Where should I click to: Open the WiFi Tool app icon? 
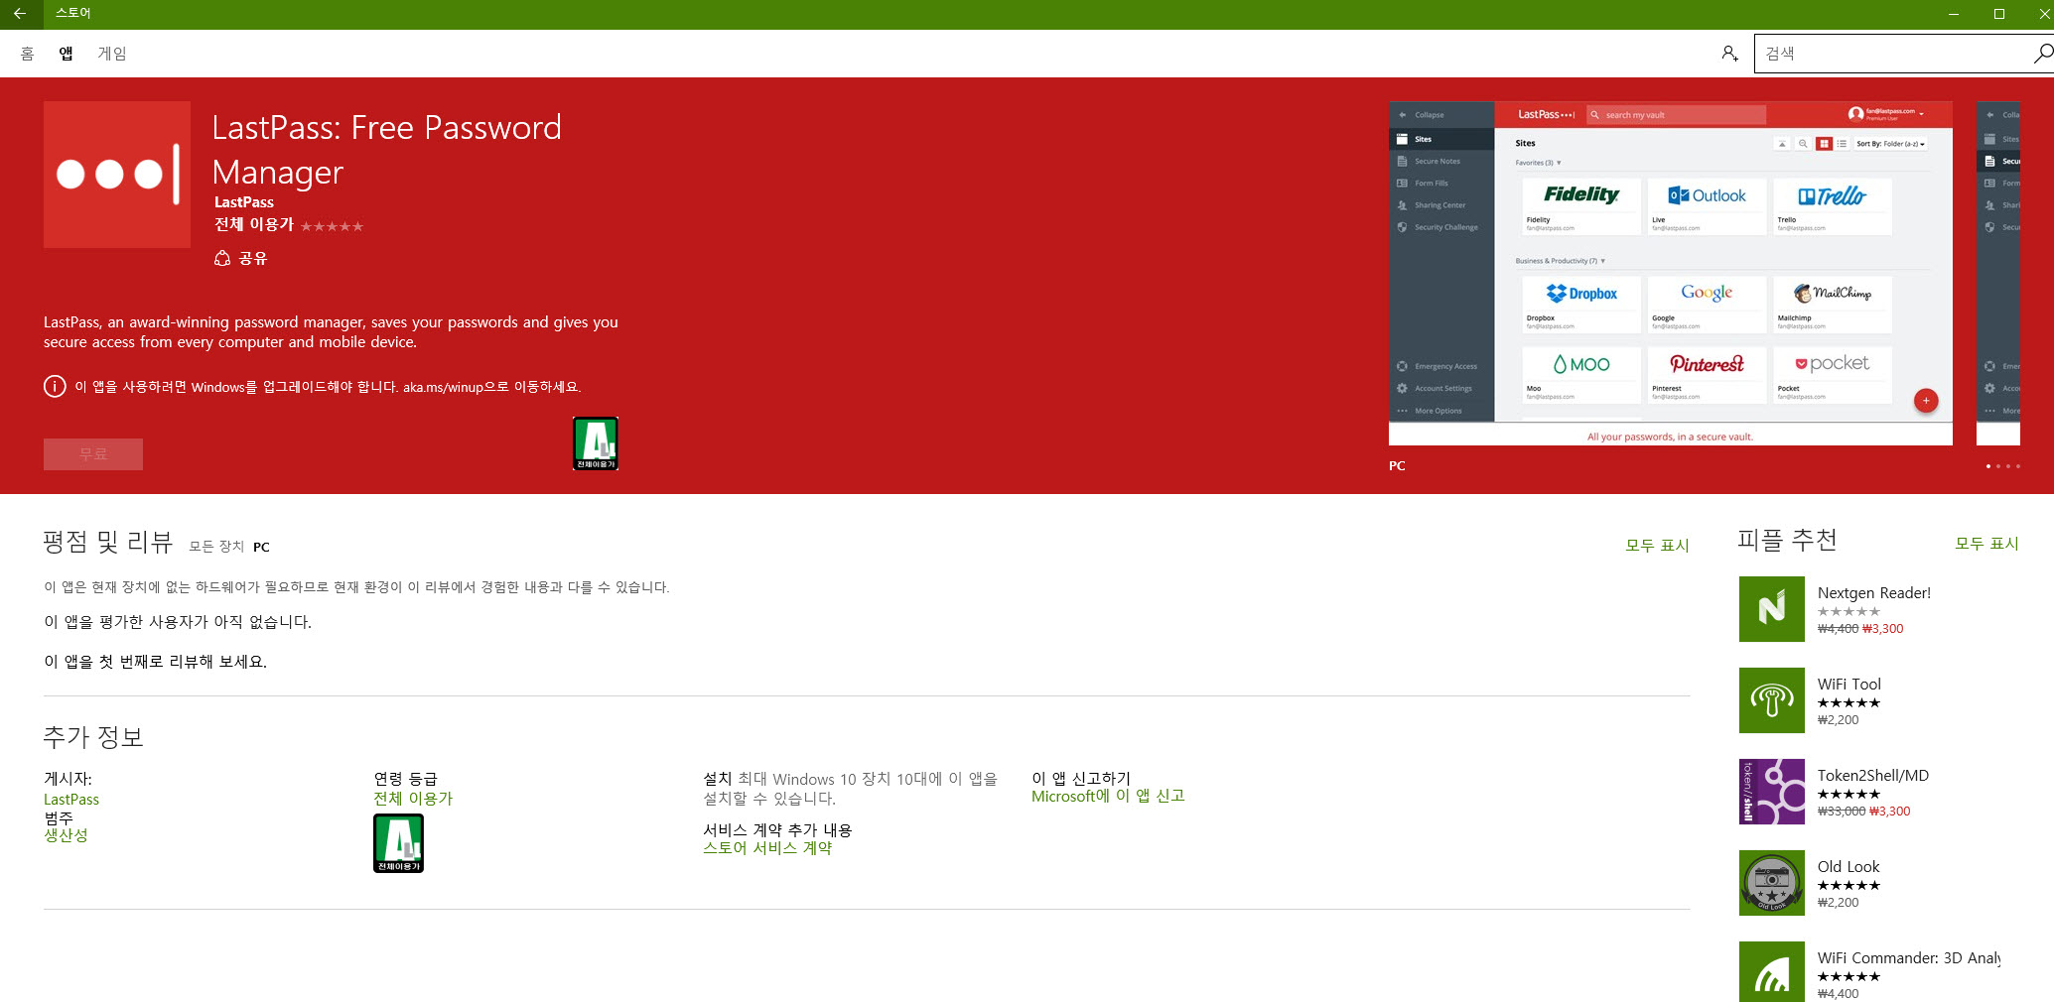coord(1772,700)
